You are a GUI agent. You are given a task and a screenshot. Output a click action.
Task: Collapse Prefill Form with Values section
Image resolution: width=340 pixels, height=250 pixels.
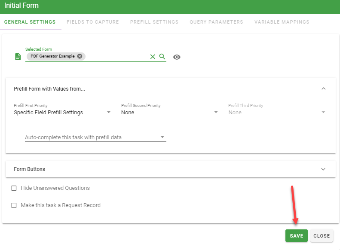tap(324, 88)
